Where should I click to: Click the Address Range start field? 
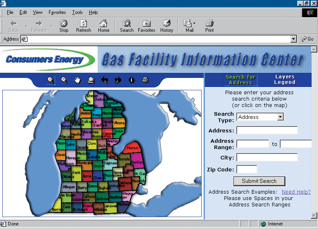click(x=253, y=144)
